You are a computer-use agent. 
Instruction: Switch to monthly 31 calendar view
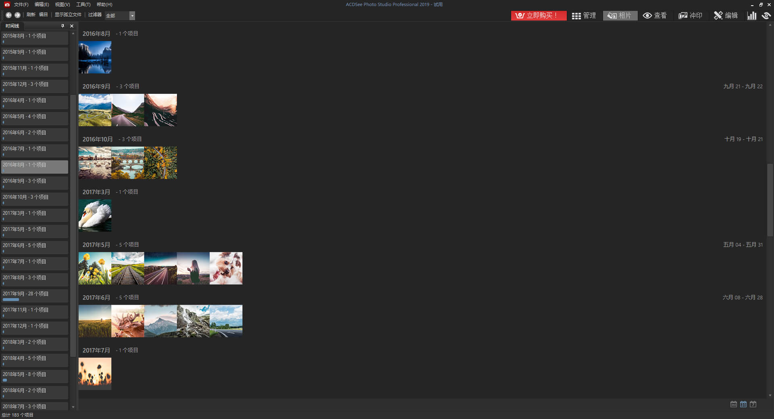(x=743, y=404)
